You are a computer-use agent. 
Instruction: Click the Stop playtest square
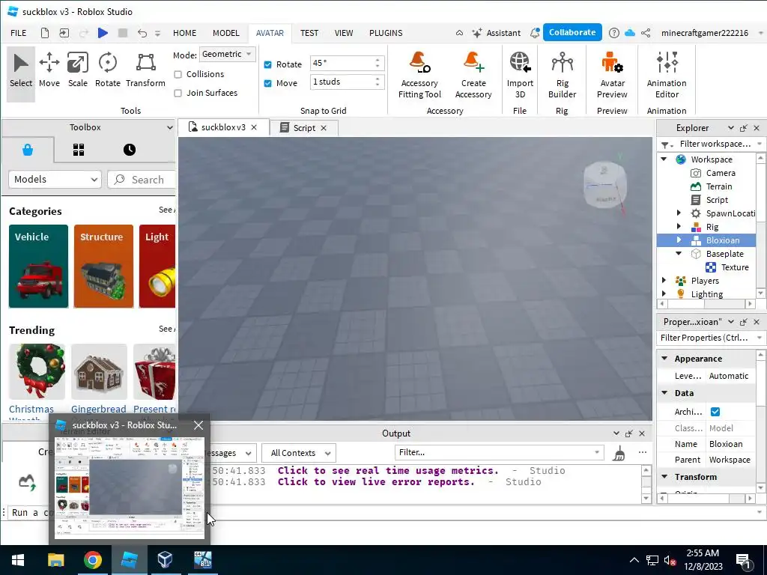coord(123,33)
